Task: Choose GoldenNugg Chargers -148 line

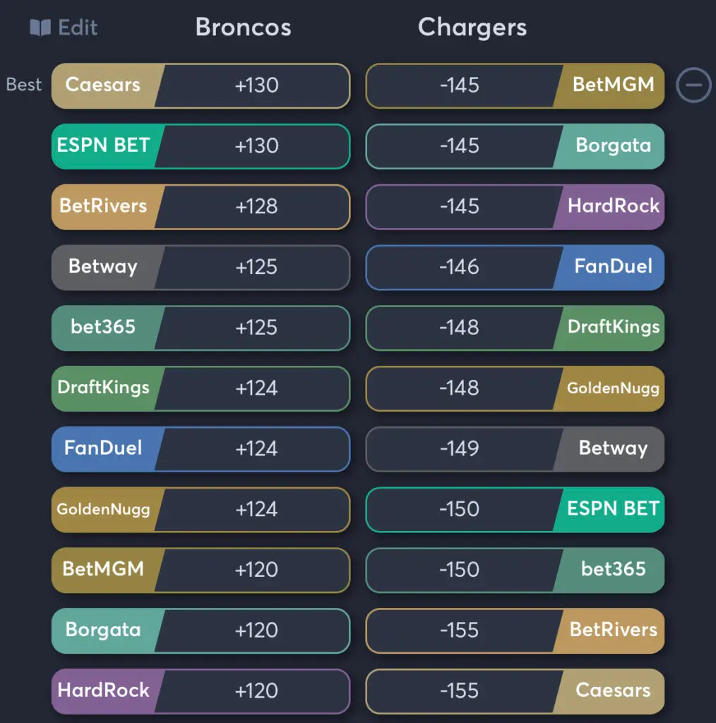Action: click(515, 388)
